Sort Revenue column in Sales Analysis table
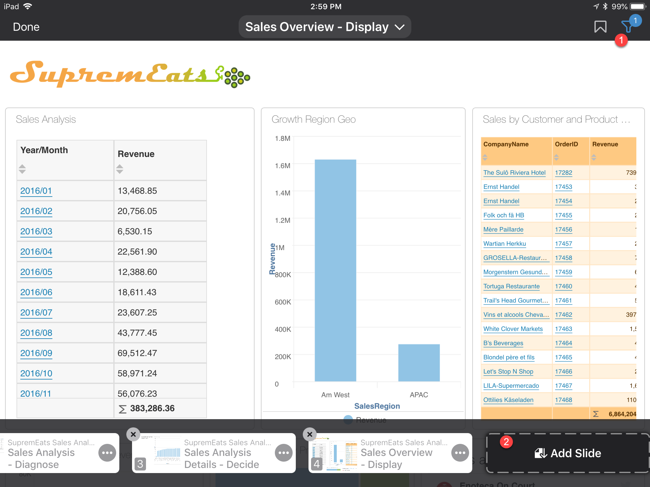This screenshot has width=650, height=487. (120, 169)
